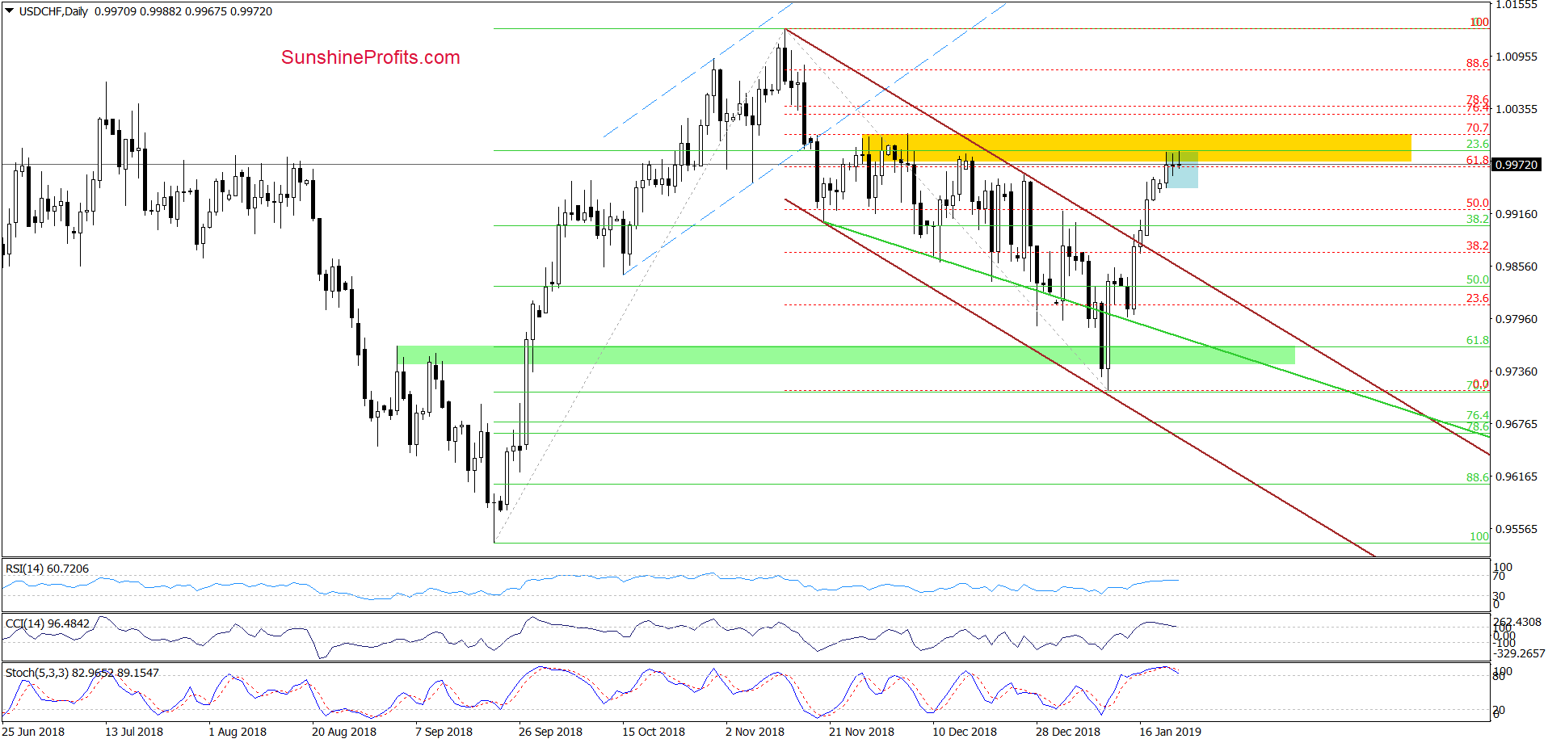
Task: Select the 21 Nov 2018 date label
Action: coord(861,732)
